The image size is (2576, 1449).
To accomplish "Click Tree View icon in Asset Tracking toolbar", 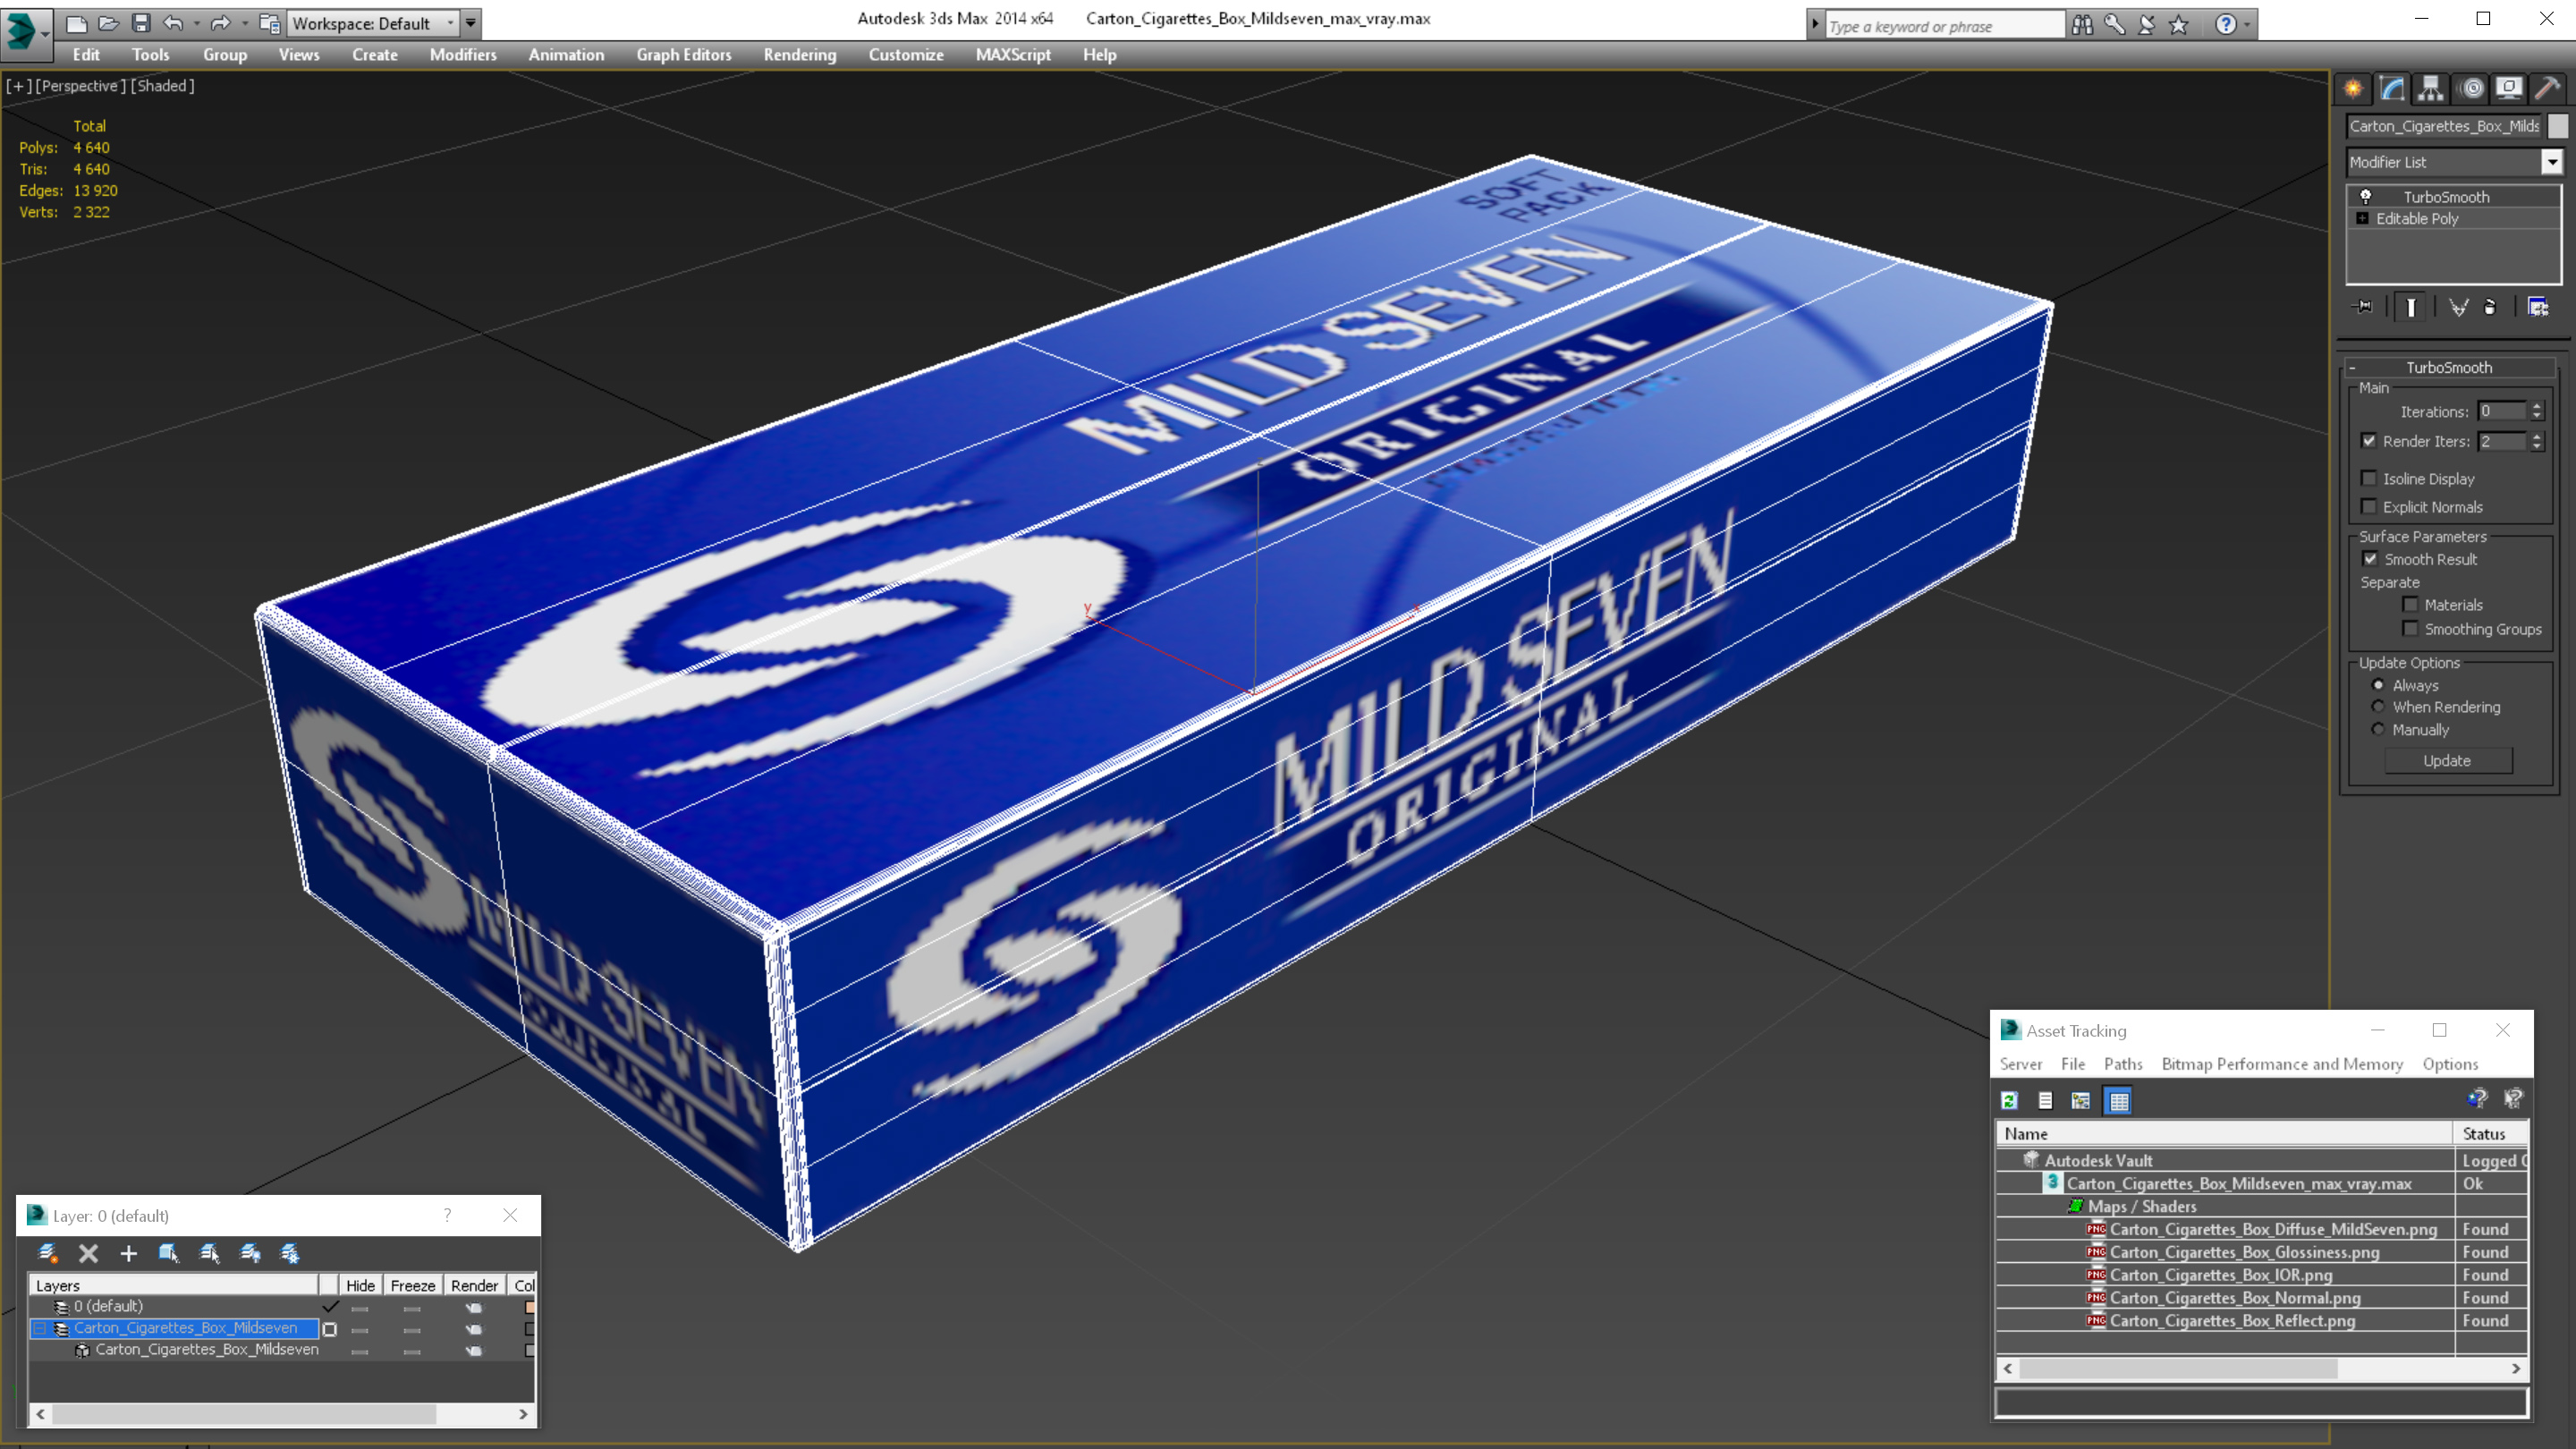I will 2081,1101.
